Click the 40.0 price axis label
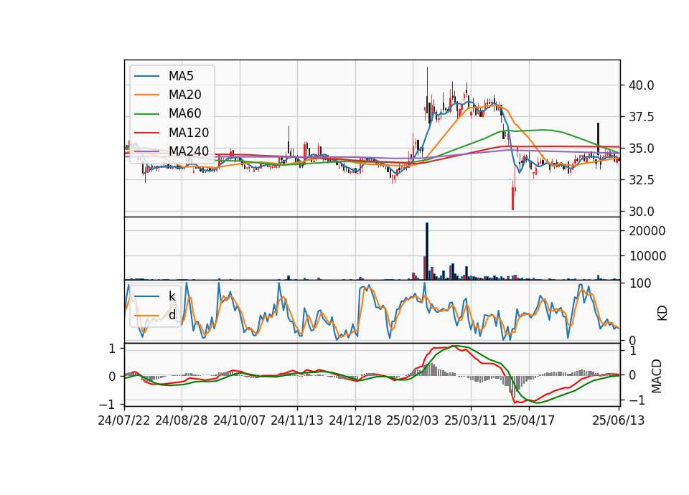Screen dimensions: 689x495 tap(641, 85)
